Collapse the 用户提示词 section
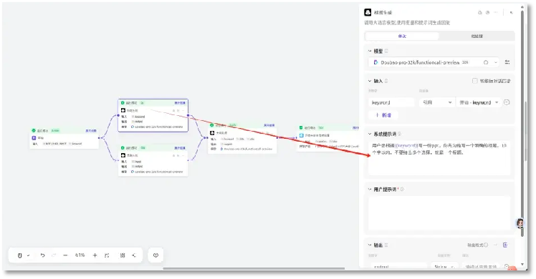Viewport: 536px width, 279px height. [x=370, y=189]
